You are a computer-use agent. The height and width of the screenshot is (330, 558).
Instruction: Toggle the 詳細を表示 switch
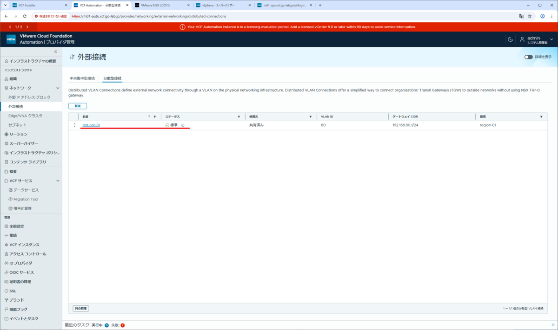(x=529, y=57)
